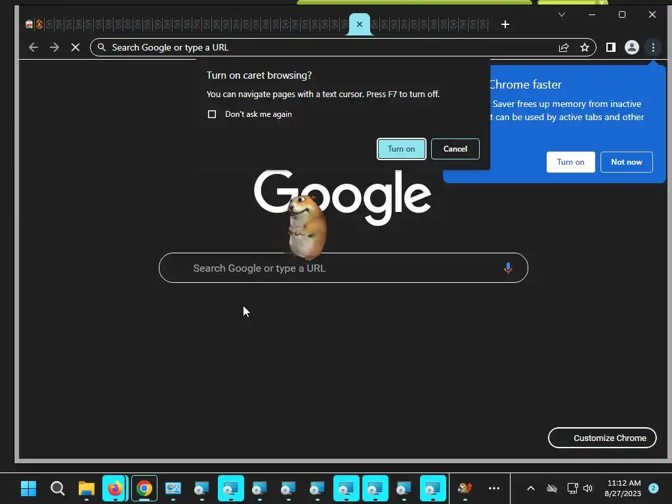The width and height of the screenshot is (672, 504).
Task: Stop loading the current page
Action: tap(75, 47)
